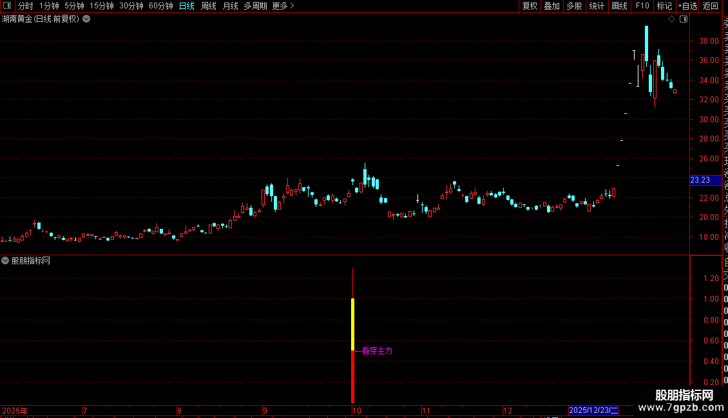Screen dimensions: 728x418
Task: Click month 12 marker on time axis
Action: 508,410
